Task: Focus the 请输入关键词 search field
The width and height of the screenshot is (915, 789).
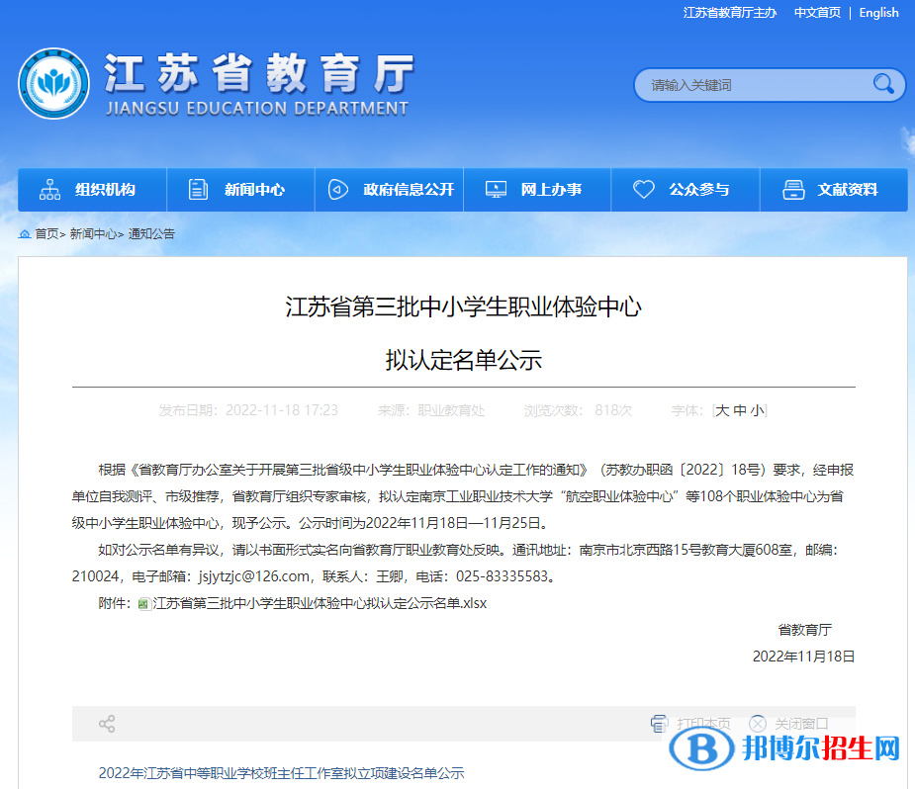Action: (757, 85)
